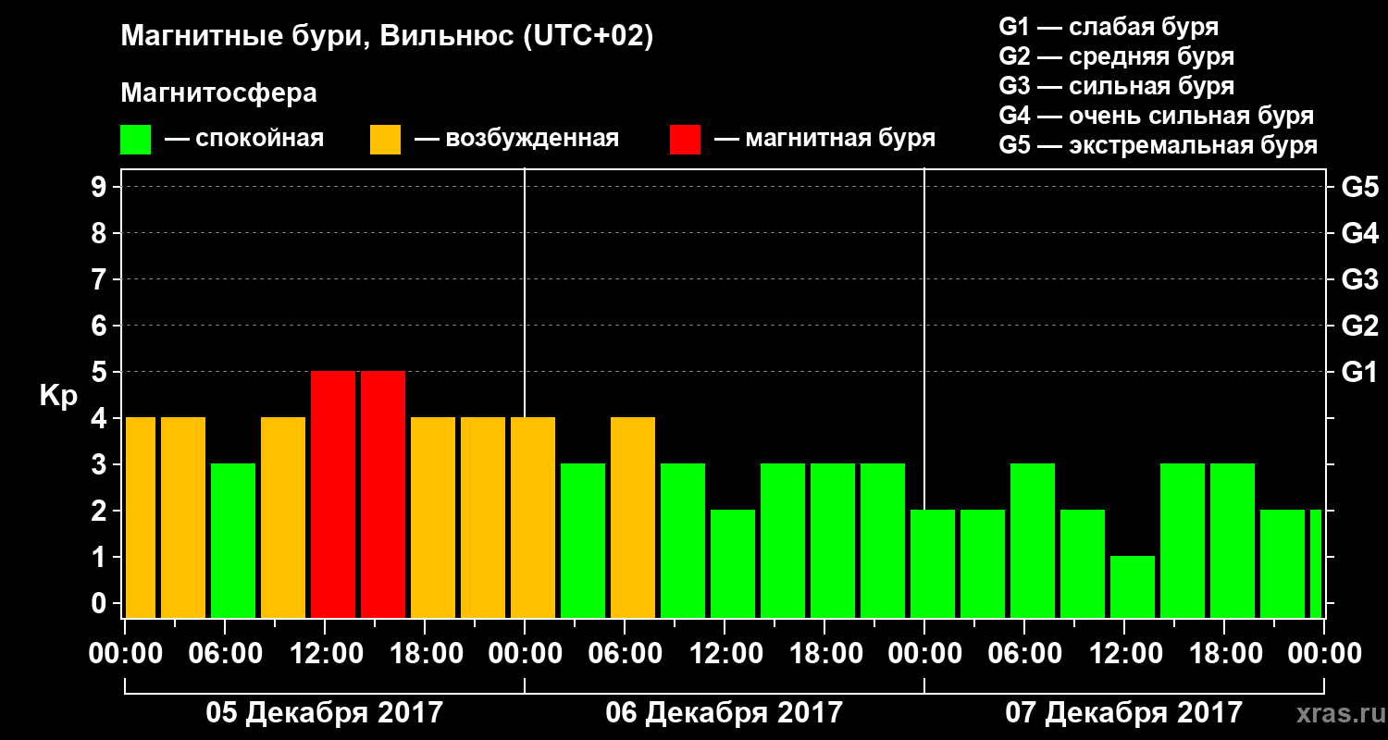Click the only green bar on 05 December
Viewport: 1388px width, 740px height.
233,541
